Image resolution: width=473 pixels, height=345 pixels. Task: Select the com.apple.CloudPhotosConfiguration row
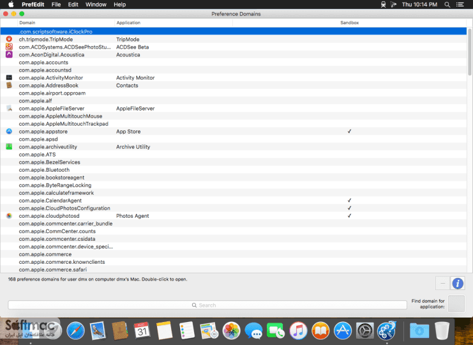click(x=234, y=208)
